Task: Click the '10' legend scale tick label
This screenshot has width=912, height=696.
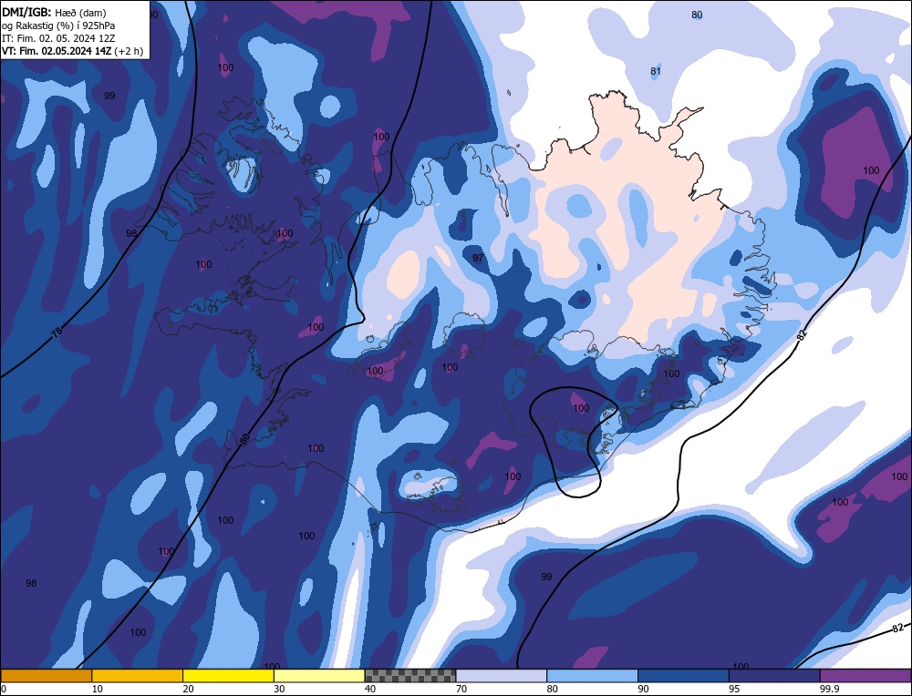Action: pos(98,689)
